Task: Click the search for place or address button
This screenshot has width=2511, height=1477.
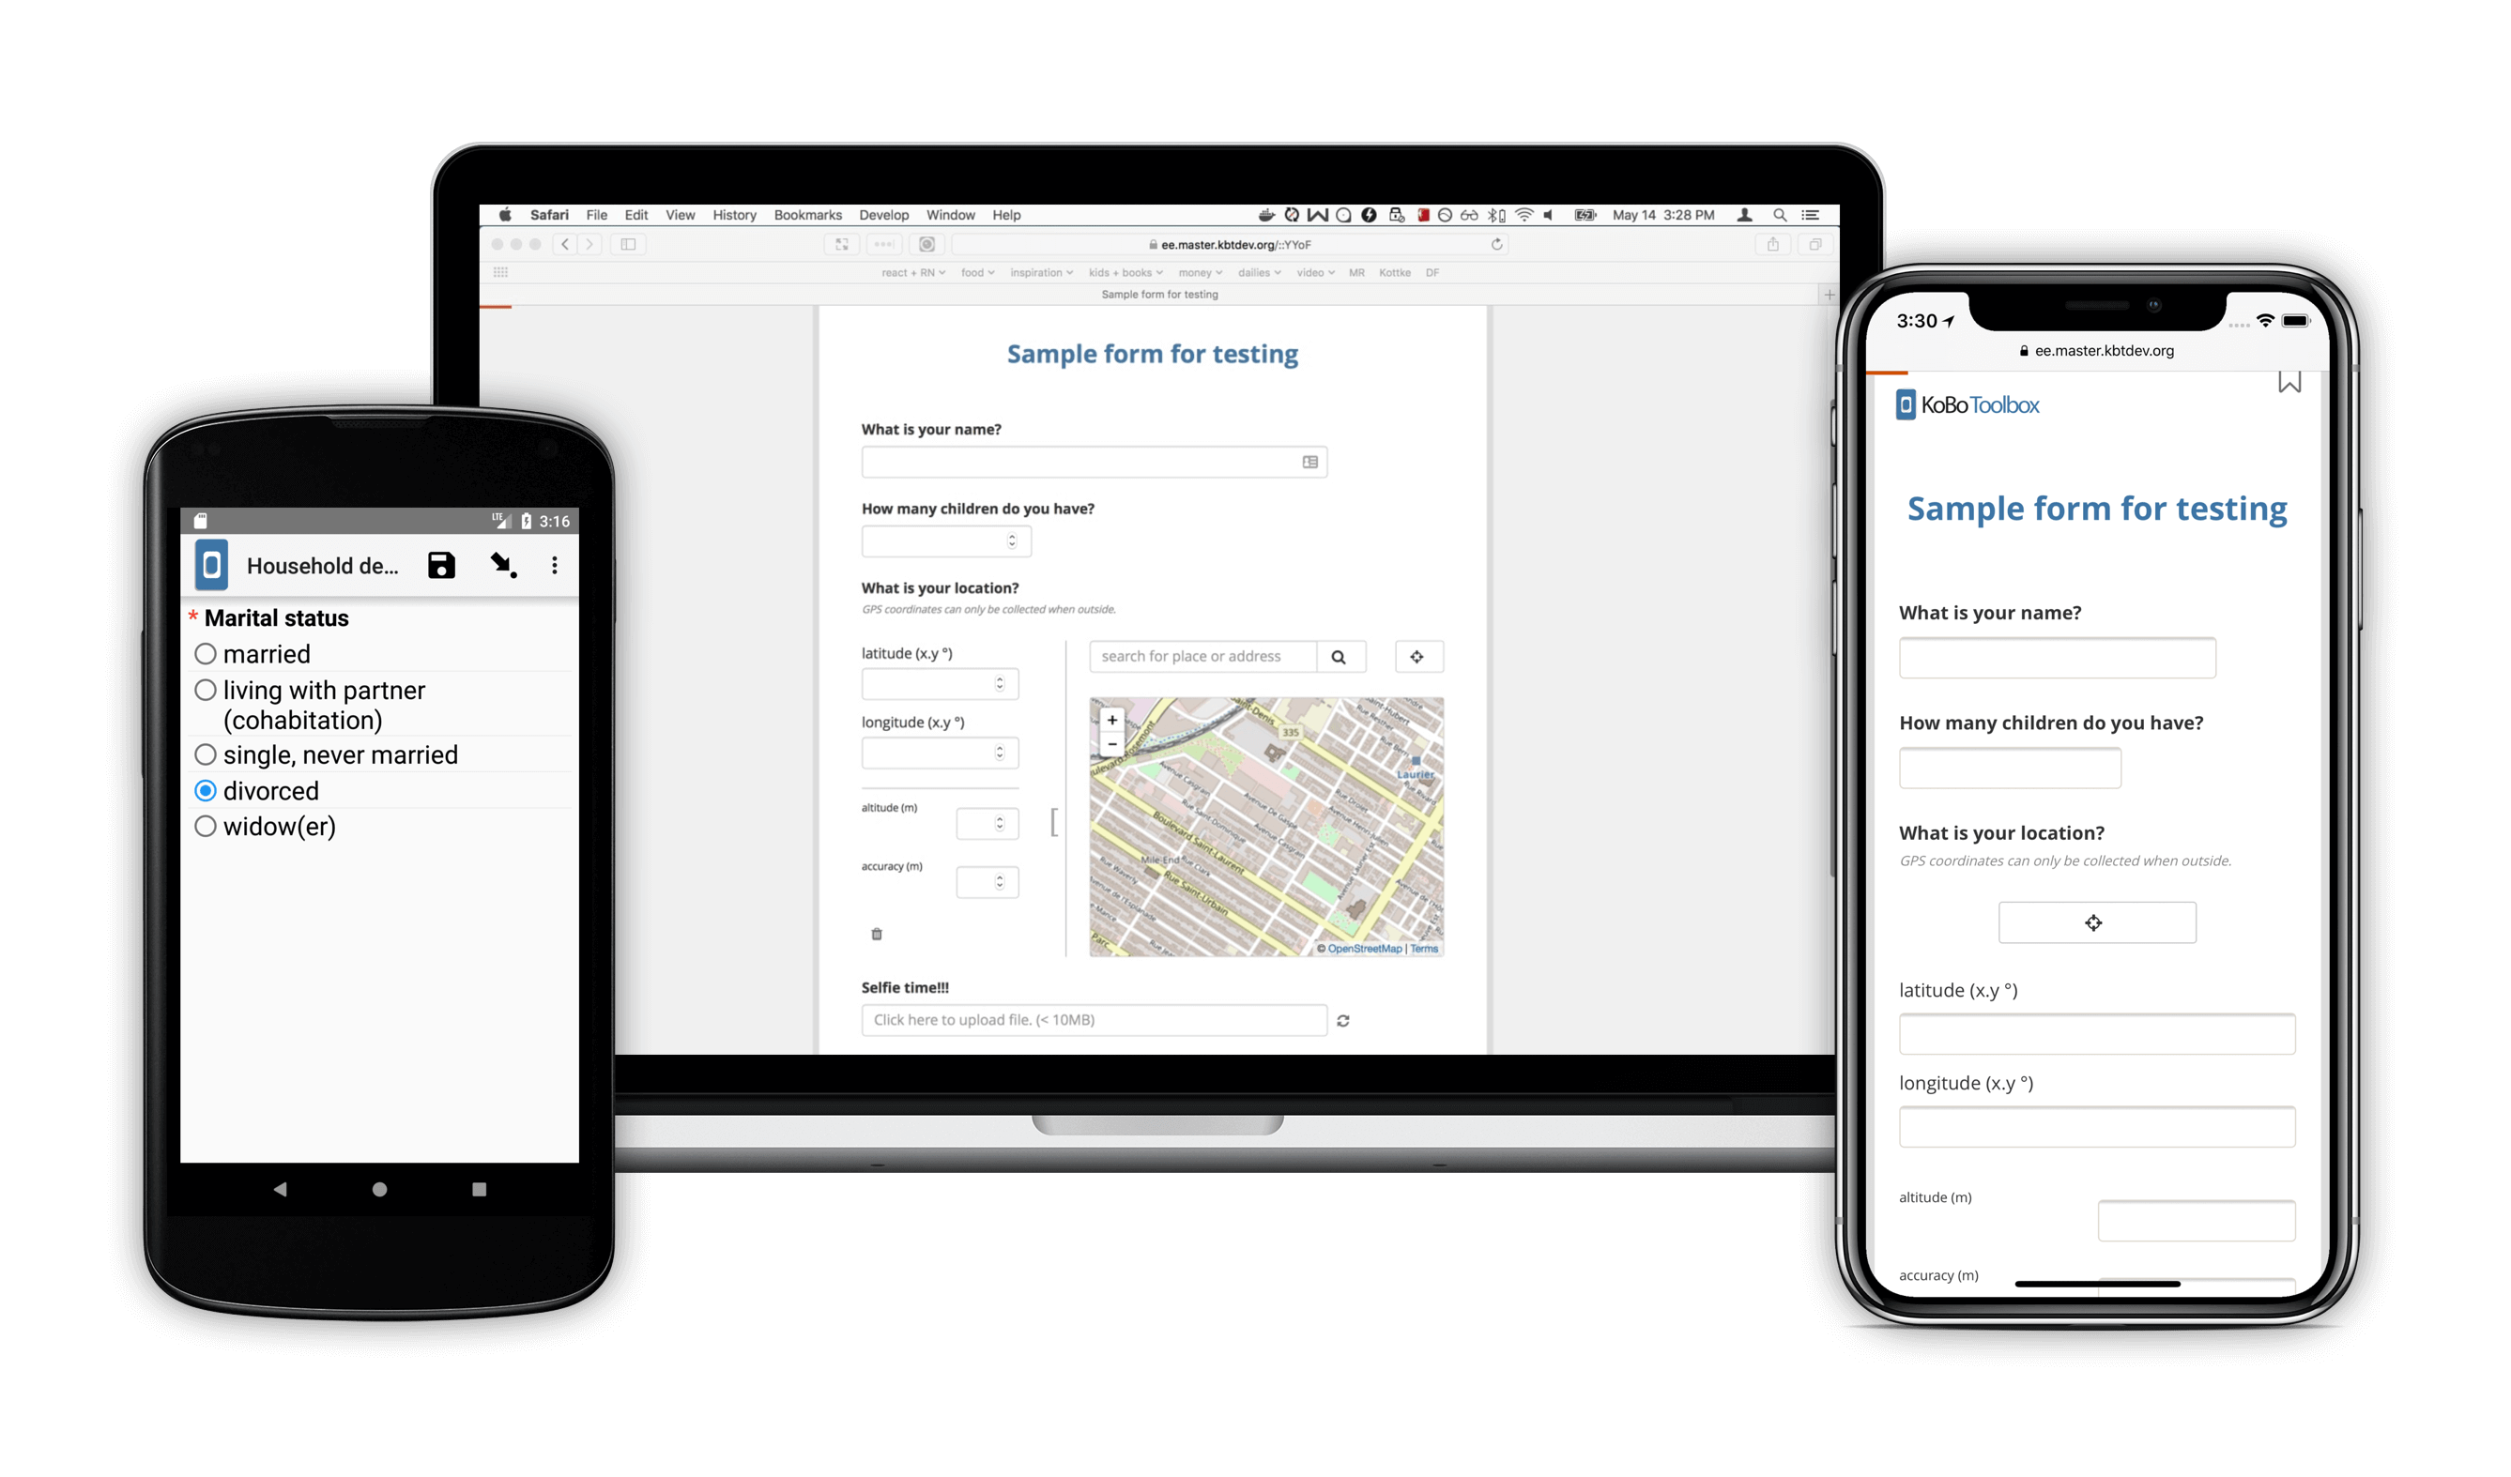Action: [1340, 654]
